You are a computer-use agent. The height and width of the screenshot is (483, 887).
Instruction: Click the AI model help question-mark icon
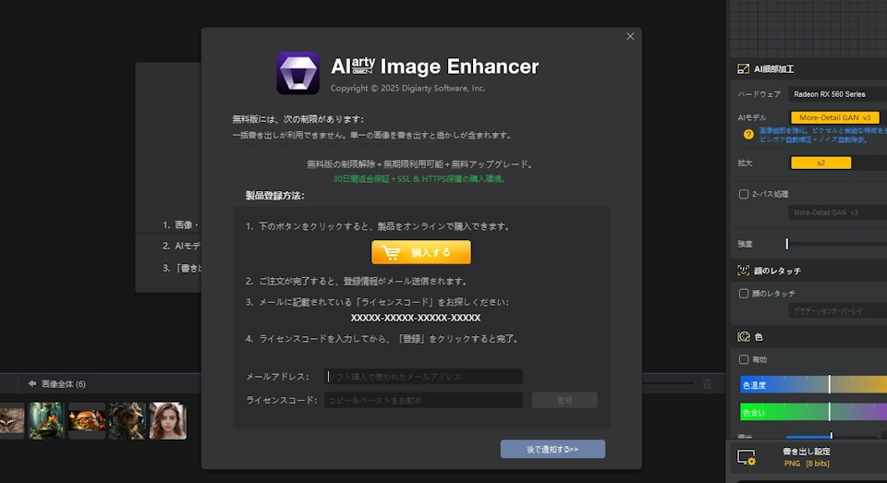[748, 135]
